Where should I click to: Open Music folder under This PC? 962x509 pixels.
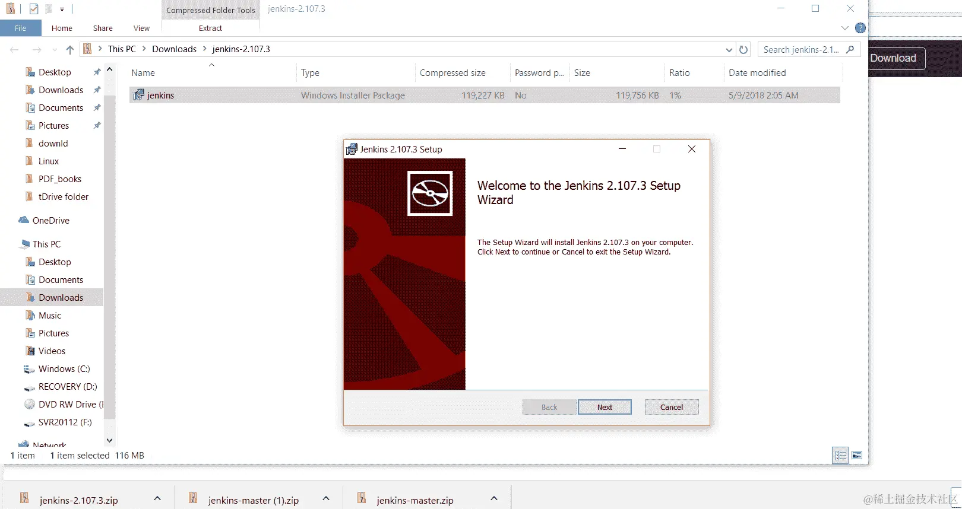[x=50, y=316]
